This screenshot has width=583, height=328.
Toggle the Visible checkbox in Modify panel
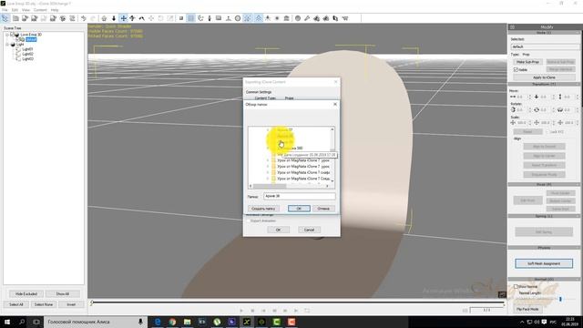coord(516,69)
